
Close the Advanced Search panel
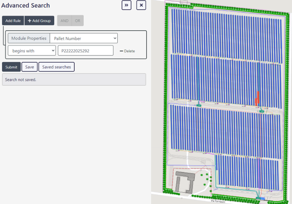141,5
